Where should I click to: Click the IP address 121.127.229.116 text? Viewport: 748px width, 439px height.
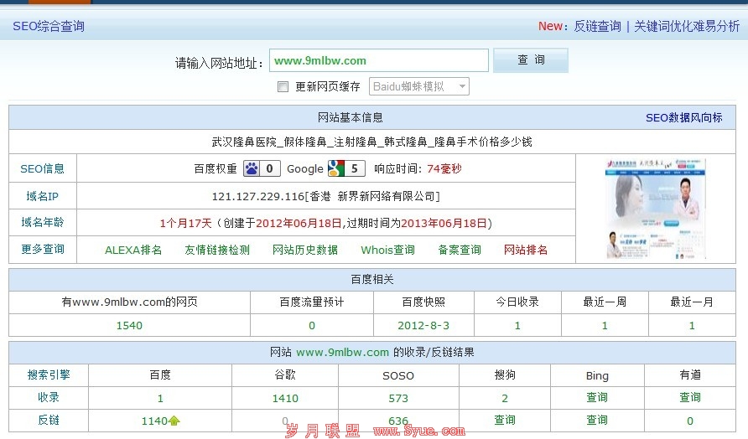coord(258,196)
